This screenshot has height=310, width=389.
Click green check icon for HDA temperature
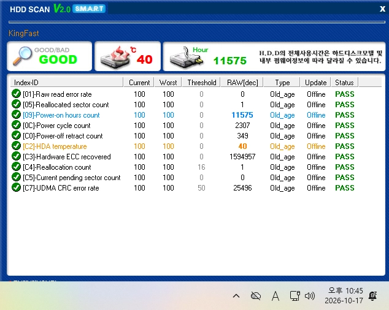16,146
